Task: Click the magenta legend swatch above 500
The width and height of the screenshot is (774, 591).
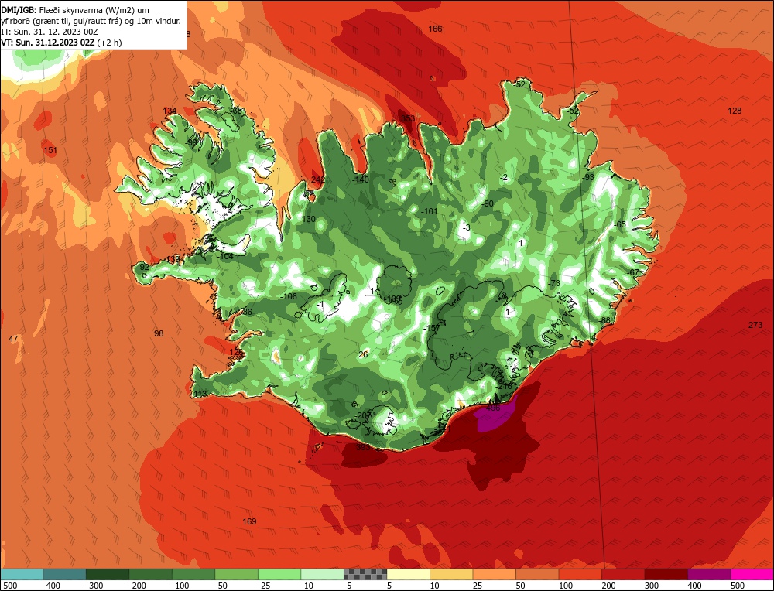Action: pos(752,574)
